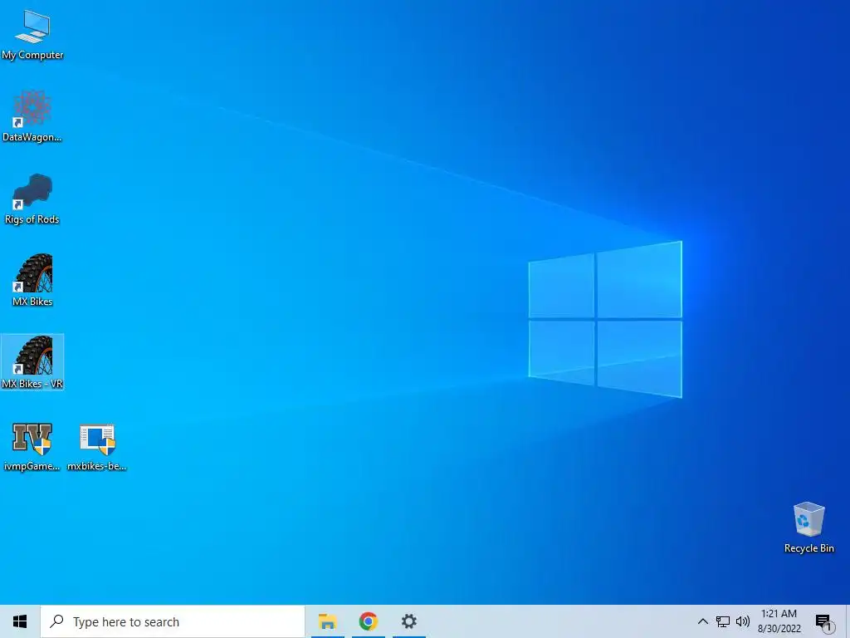Click the Show desktop sliver at taskbar end
Screen dimensions: 850x638
coord(848,621)
